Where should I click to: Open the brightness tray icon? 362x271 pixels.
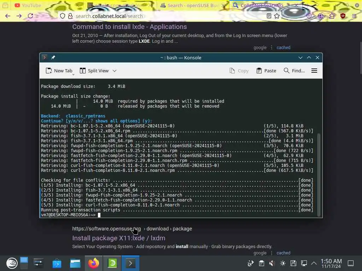(x=283, y=263)
